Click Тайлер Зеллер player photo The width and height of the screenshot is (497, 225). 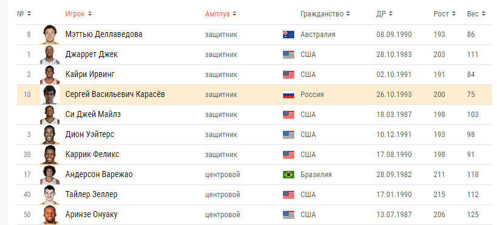click(x=50, y=195)
